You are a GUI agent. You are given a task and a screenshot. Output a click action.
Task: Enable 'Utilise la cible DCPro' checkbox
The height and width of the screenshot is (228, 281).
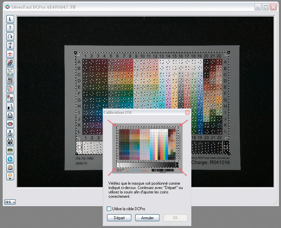point(109,209)
